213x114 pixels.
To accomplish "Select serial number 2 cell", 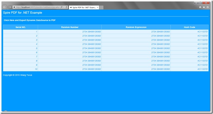I will click(21, 36).
